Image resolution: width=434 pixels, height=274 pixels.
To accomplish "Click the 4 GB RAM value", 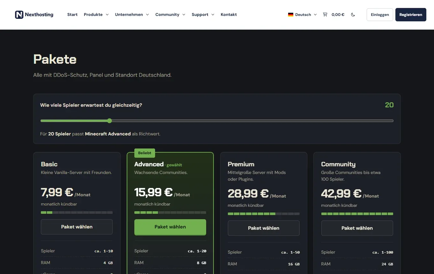I will [x=108, y=263].
